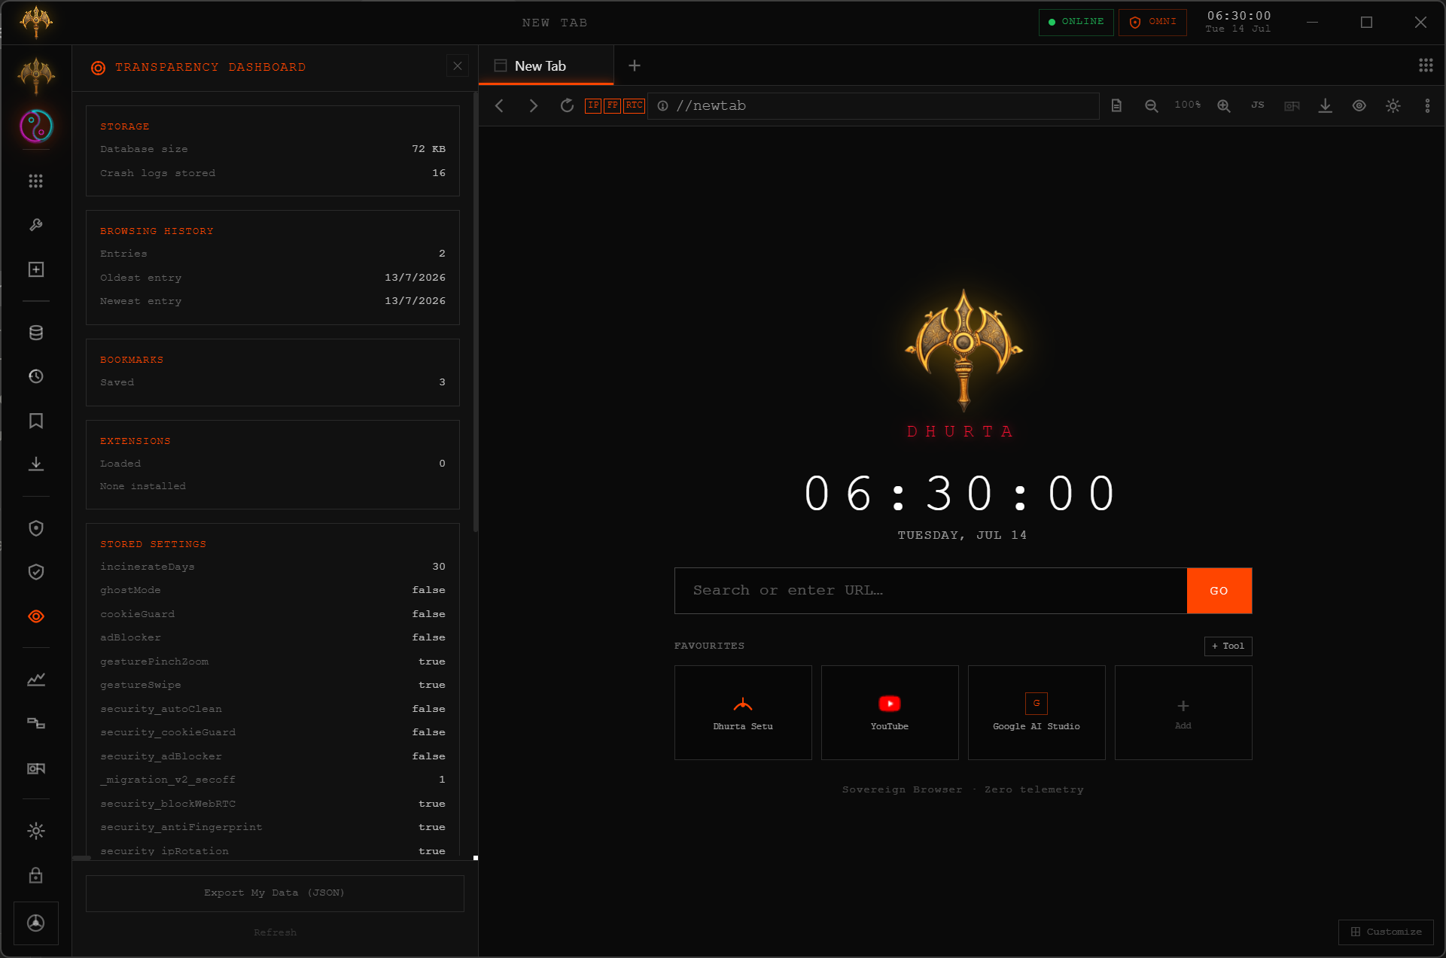The image size is (1446, 958).
Task: Go back with the back arrow
Action: pos(499,106)
